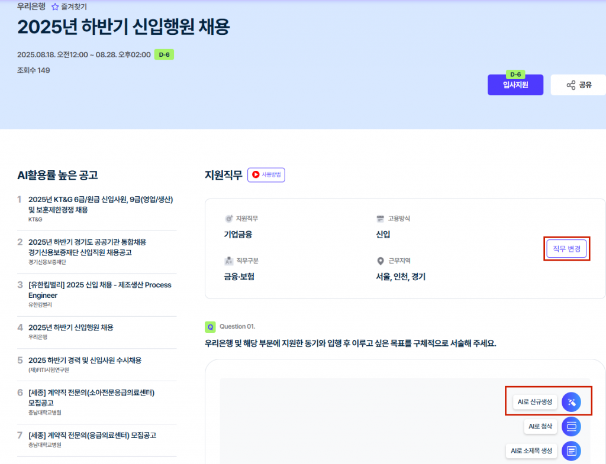Click the Question 01 prompt sentence
The image size is (606, 464).
350,343
